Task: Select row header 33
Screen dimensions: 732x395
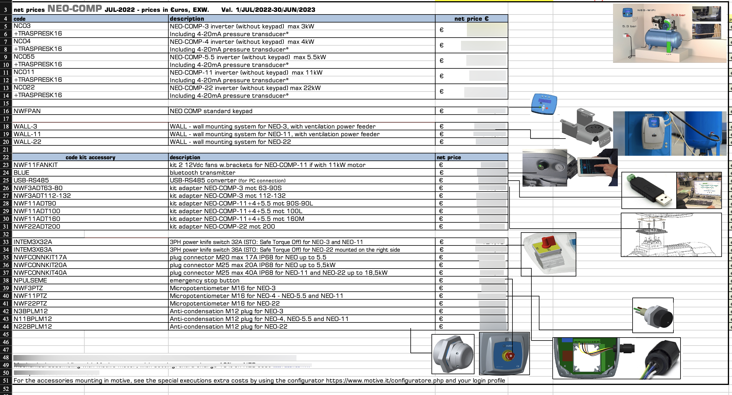Action: tap(6, 242)
